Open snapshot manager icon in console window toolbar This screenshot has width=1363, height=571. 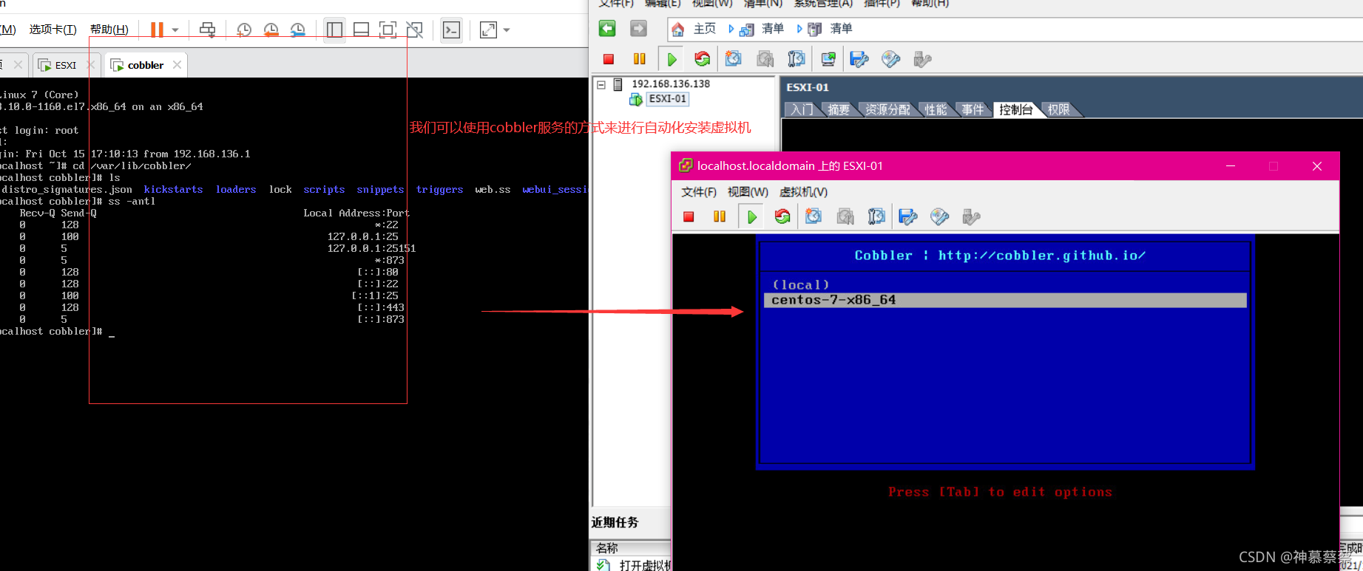tap(876, 216)
